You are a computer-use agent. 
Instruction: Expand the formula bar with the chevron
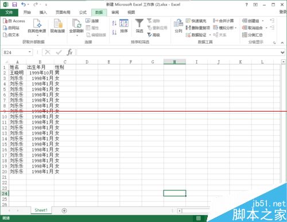pos(282,52)
